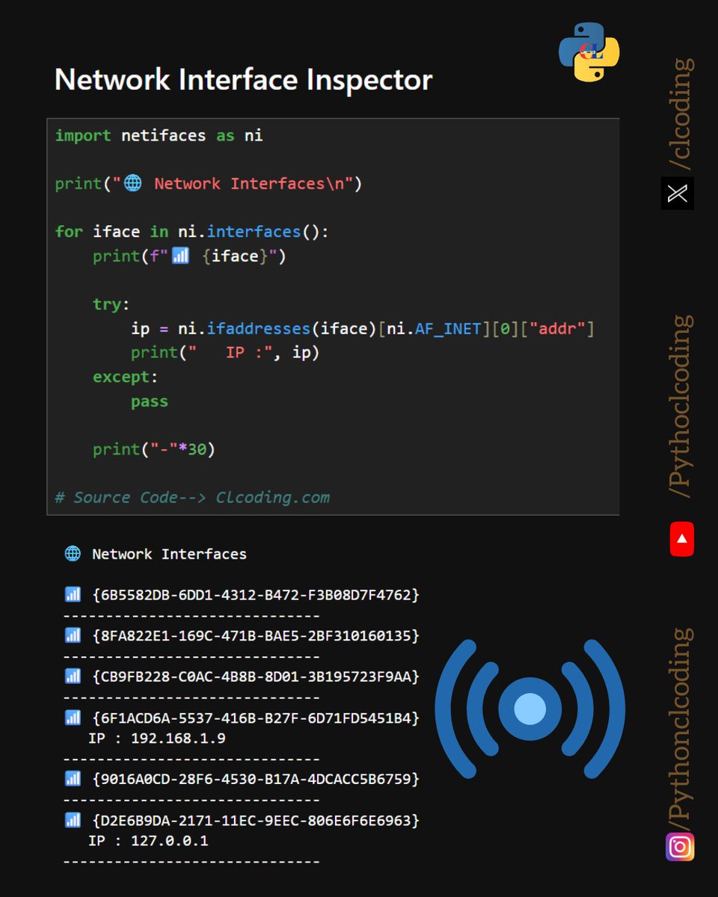Click the Clcoding.com source code comment
Screen dimensions: 718x897
point(192,497)
